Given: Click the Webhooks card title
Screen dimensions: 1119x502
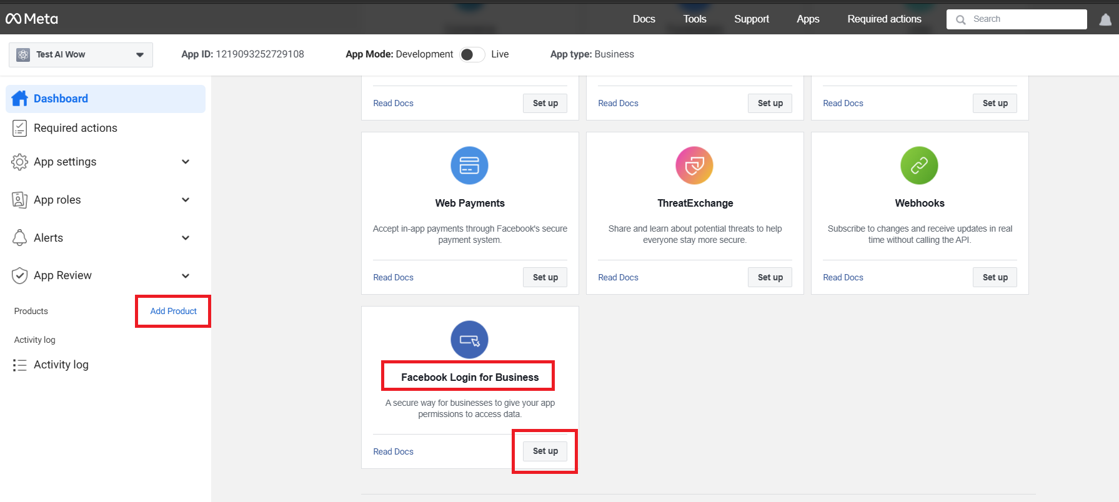Looking at the screenshot, I should 920,203.
